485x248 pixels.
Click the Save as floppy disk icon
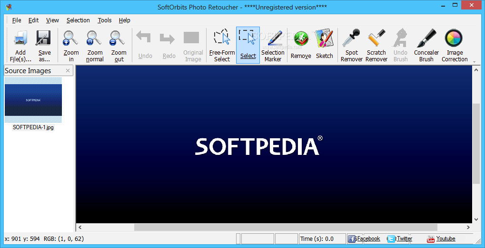coord(44,38)
